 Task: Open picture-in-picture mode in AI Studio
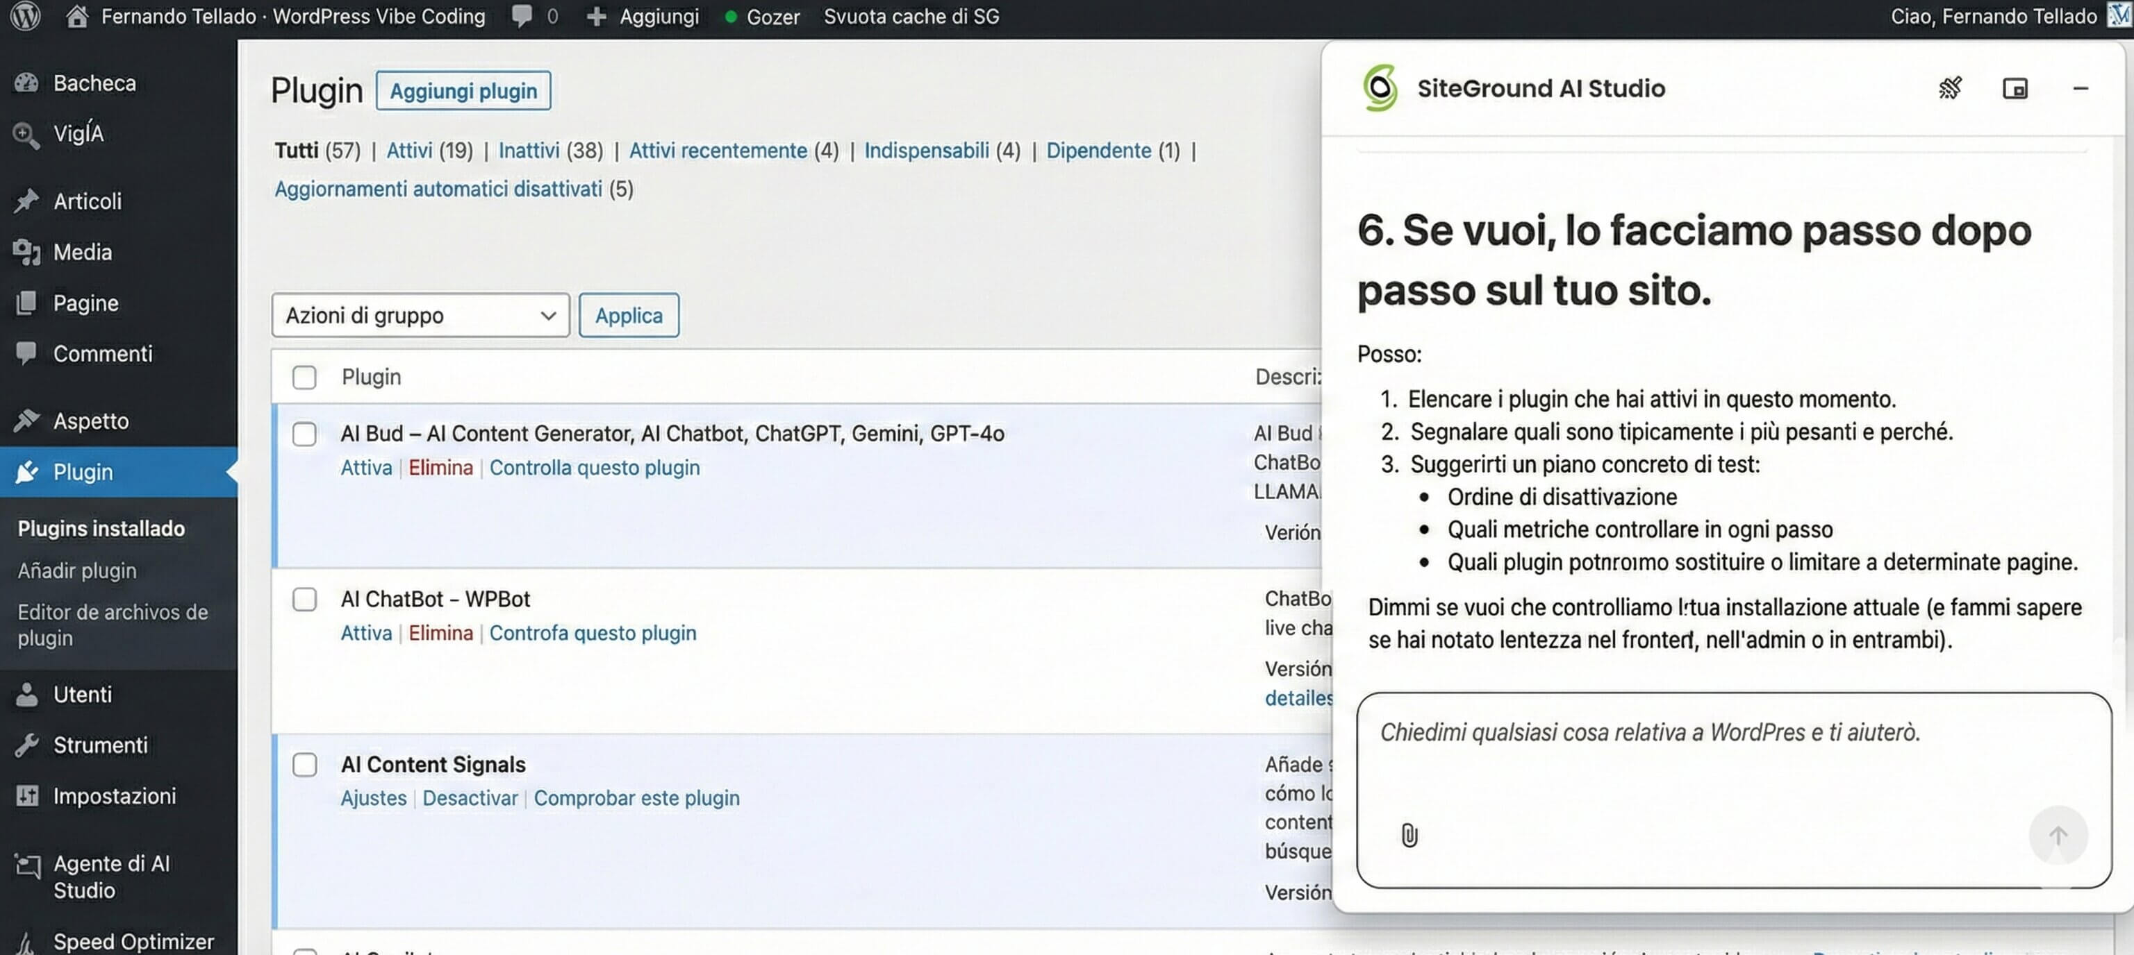pyautogui.click(x=2017, y=87)
